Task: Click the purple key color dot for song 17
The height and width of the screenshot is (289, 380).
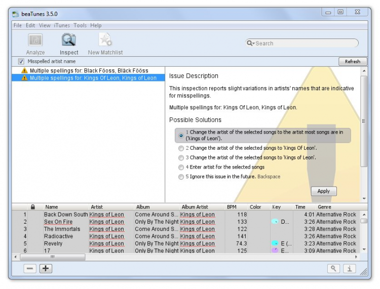Action: click(x=275, y=250)
